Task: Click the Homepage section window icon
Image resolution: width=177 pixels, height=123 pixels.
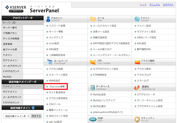Action: pos(50,62)
